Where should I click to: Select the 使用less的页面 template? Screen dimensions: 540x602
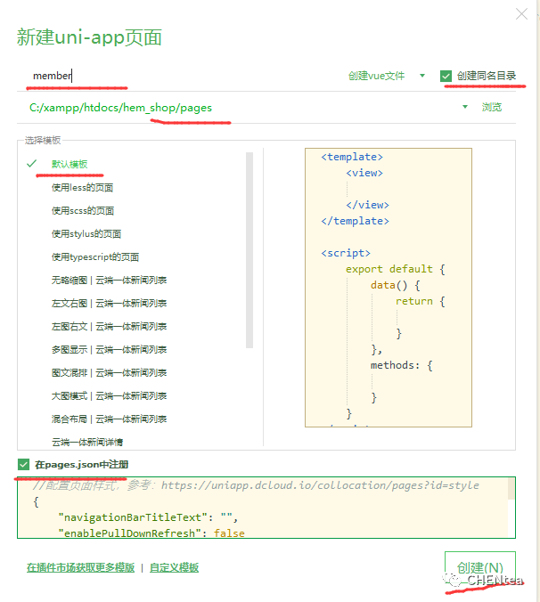(x=82, y=188)
